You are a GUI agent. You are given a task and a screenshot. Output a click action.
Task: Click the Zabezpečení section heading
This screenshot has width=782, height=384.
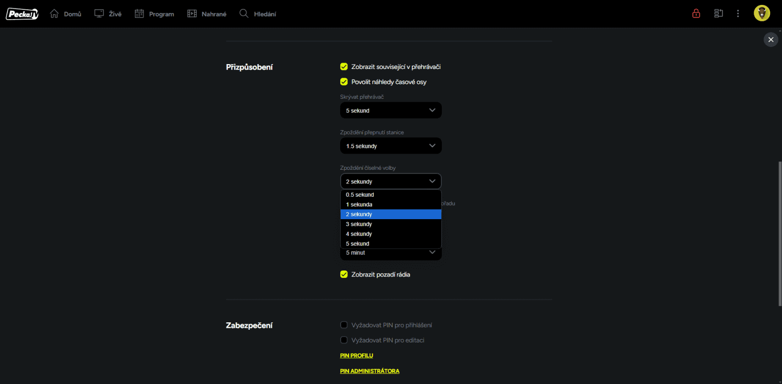tap(249, 325)
